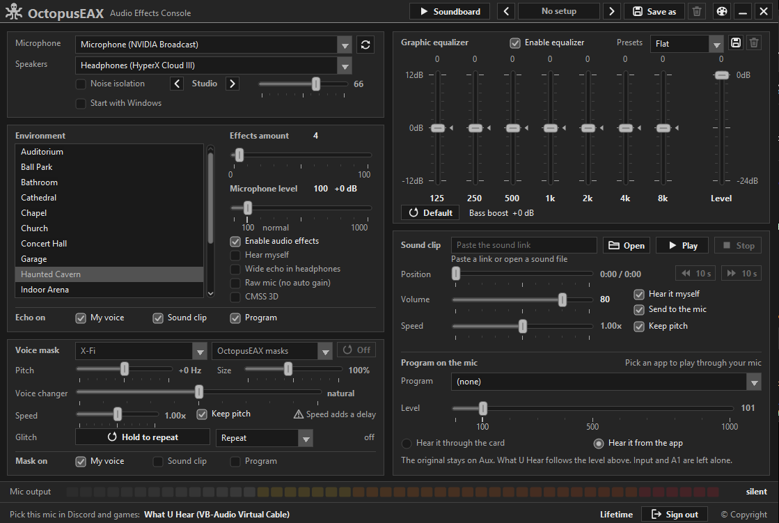Select the Cathedral environment

(x=109, y=198)
